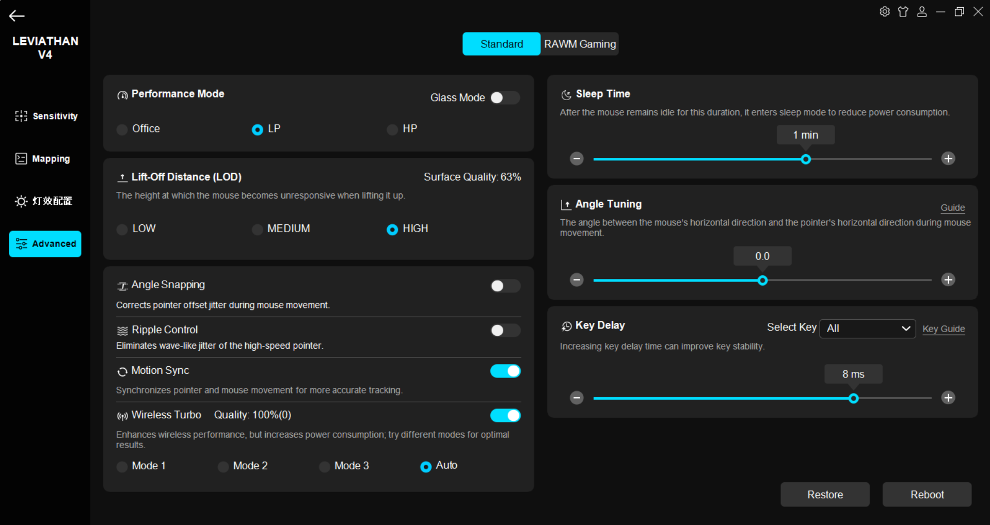Click the back arrow icon
This screenshot has height=525, width=990.
(x=17, y=16)
